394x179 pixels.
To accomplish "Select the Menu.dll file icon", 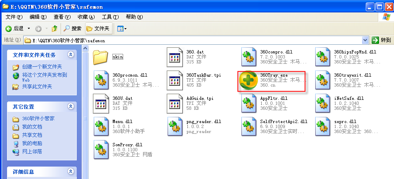I will click(101, 126).
